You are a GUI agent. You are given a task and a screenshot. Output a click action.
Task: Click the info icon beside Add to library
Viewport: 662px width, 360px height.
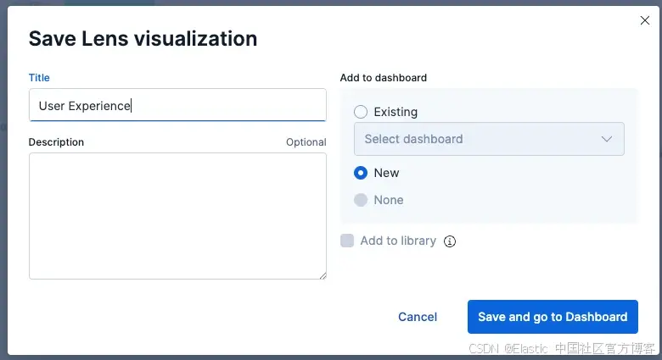coord(450,241)
